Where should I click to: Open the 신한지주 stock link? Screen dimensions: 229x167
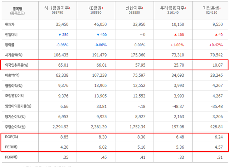133,8
